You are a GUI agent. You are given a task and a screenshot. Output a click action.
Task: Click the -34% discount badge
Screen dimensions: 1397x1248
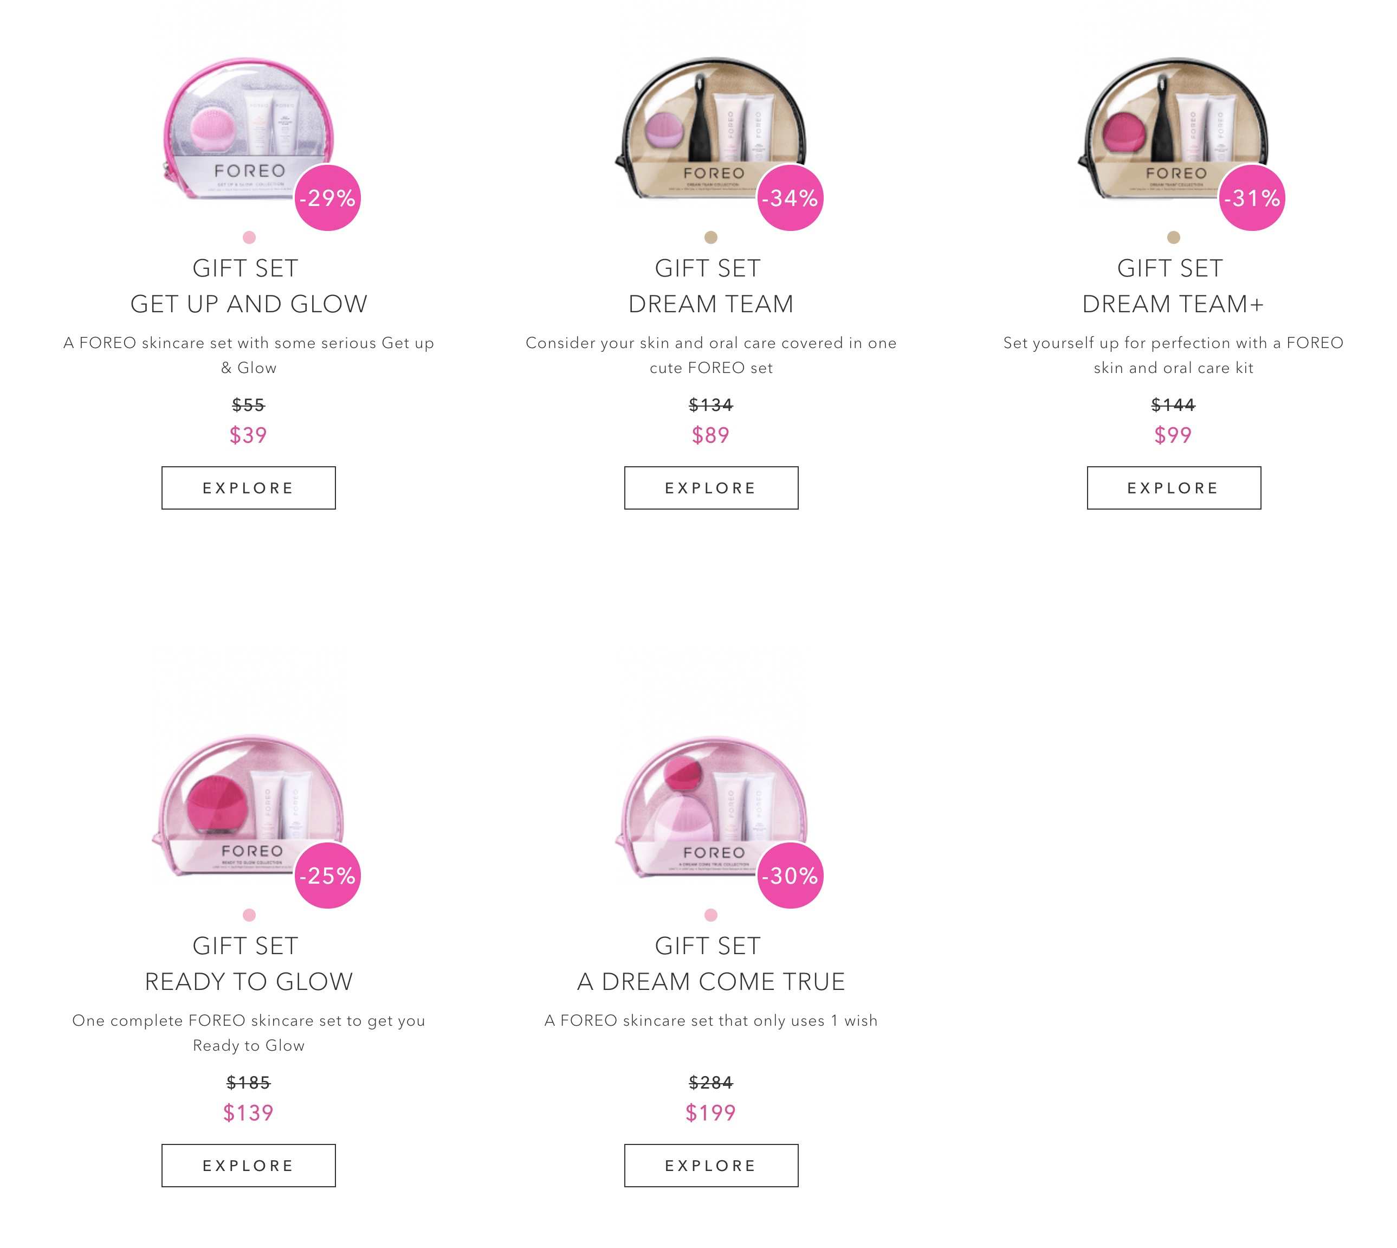(790, 198)
